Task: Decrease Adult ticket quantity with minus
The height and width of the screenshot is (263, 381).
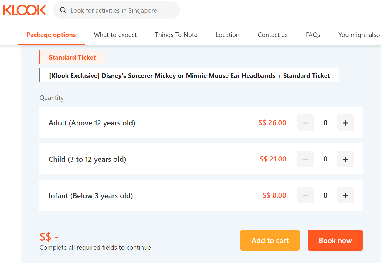Action: pos(305,123)
